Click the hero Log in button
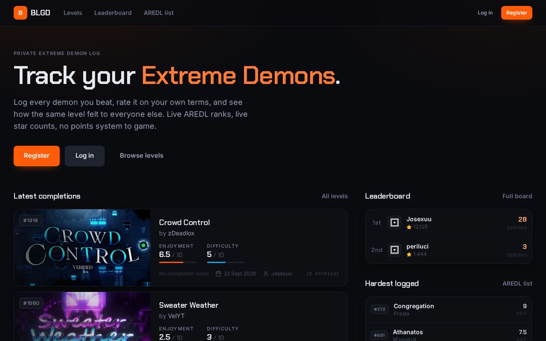The image size is (546, 341). (x=84, y=156)
